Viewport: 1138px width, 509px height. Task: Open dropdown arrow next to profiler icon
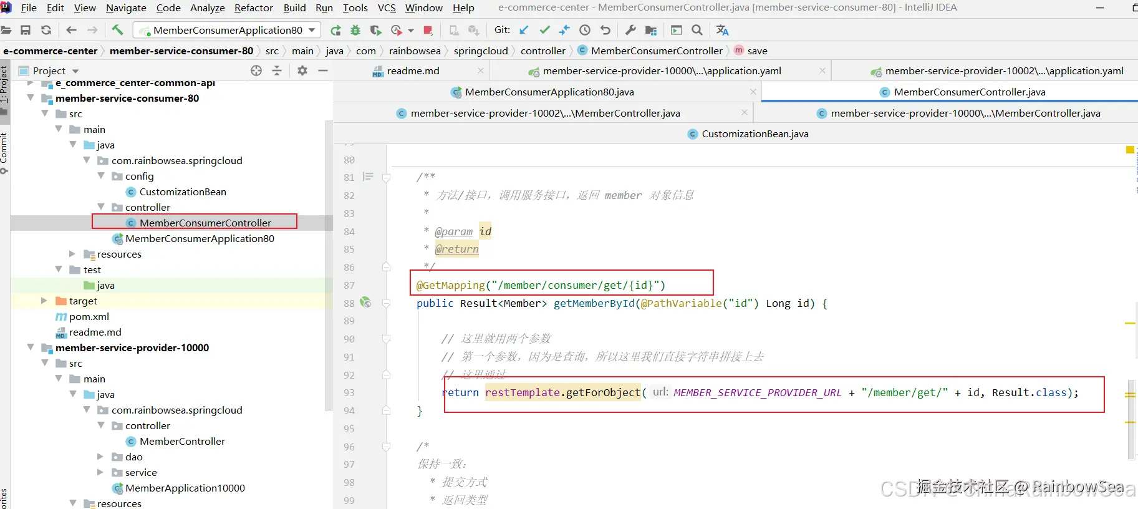(410, 30)
